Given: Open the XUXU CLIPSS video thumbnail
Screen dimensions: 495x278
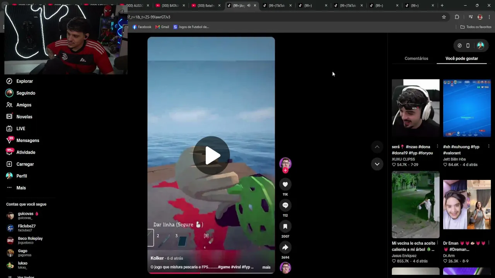Looking at the screenshot, I should 416,108.
